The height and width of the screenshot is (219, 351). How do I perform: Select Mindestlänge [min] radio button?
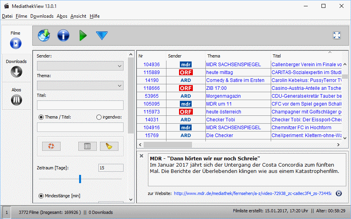(x=41, y=196)
